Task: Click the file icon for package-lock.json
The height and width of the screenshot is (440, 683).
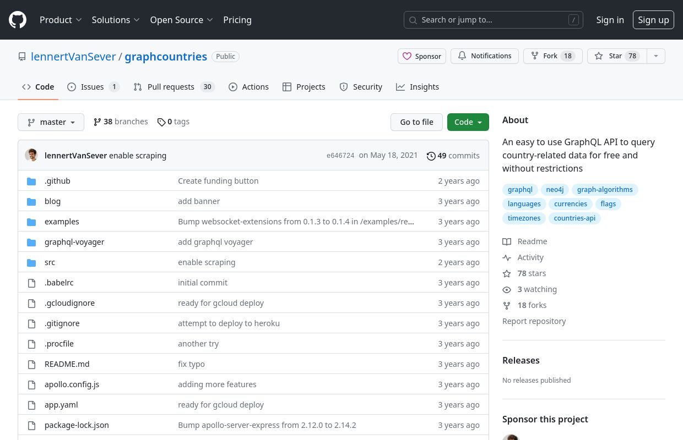Action: tap(31, 425)
